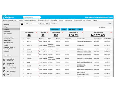Viewport: 116px width, 97px height.
Task: Click the icon beside Balance Sheet Standard by
Action: 4,64
